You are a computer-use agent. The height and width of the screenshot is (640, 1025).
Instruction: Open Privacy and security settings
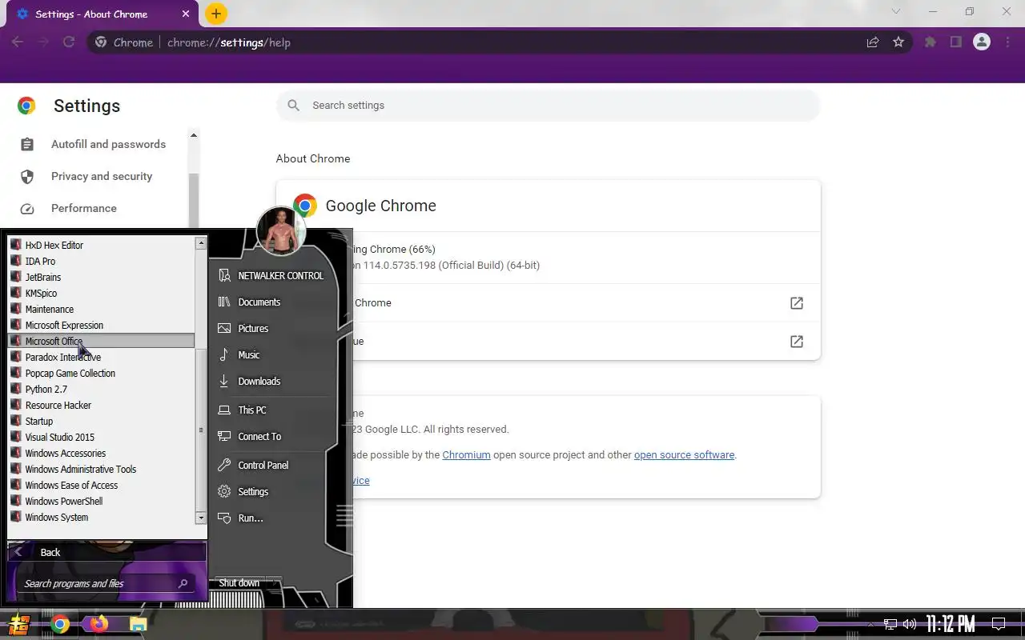tap(102, 176)
